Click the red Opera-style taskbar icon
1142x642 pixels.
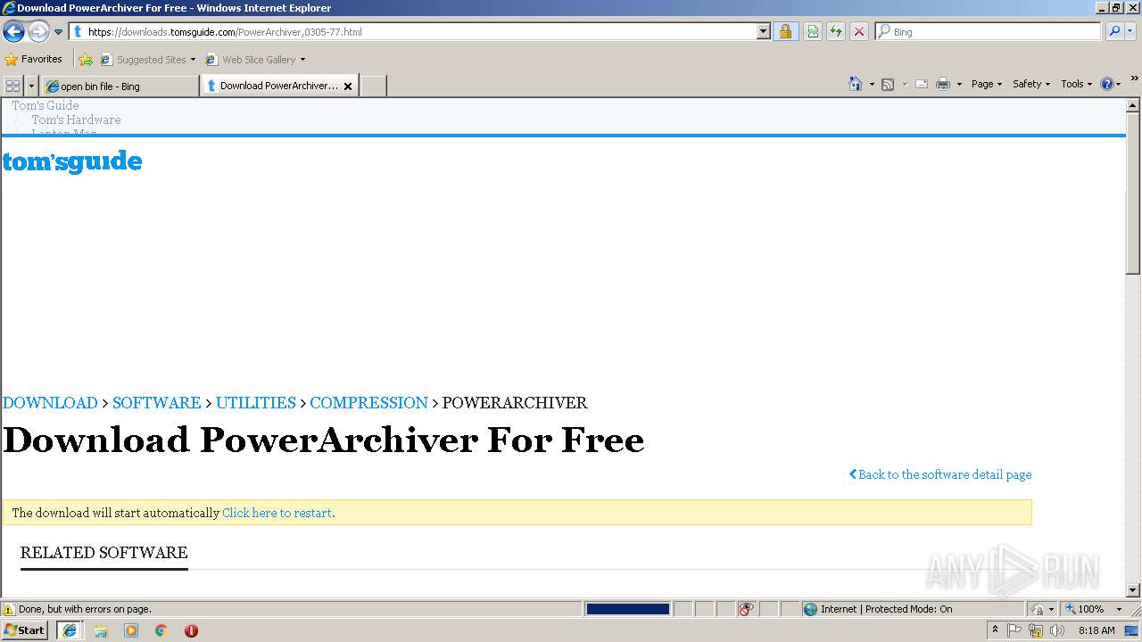tap(191, 630)
